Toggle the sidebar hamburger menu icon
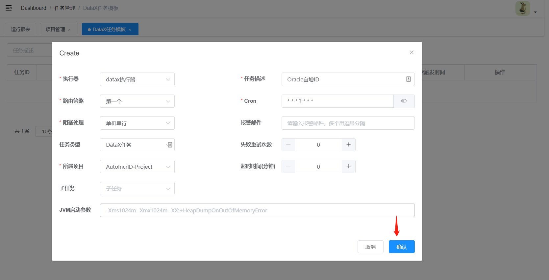 (9, 8)
